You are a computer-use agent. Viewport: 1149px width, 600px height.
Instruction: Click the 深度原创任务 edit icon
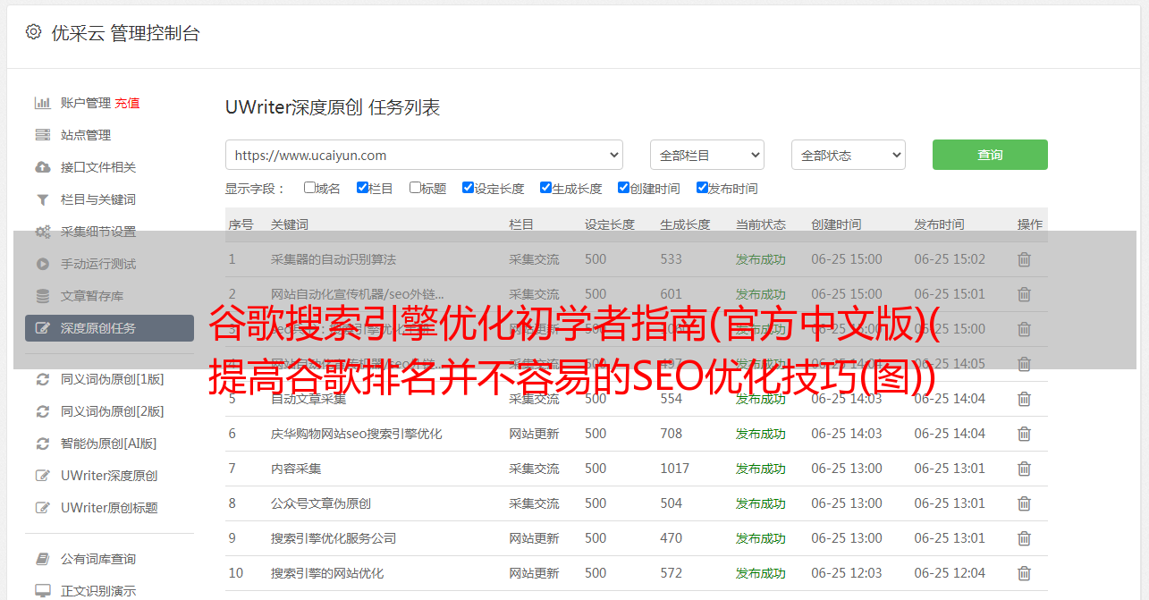coord(42,328)
